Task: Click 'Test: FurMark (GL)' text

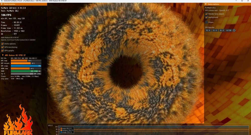Action: click(10, 11)
